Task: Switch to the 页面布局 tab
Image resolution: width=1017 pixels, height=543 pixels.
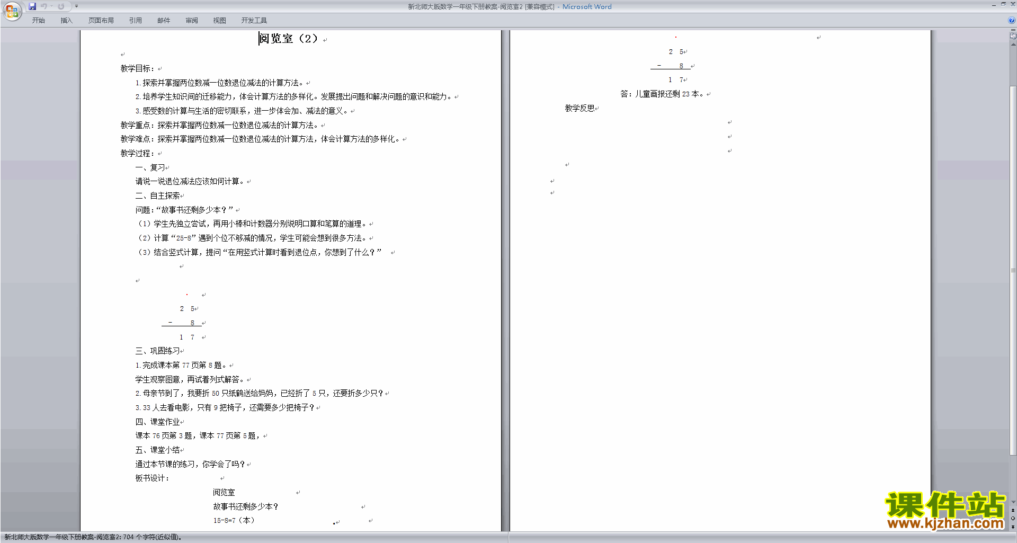Action: click(x=101, y=21)
